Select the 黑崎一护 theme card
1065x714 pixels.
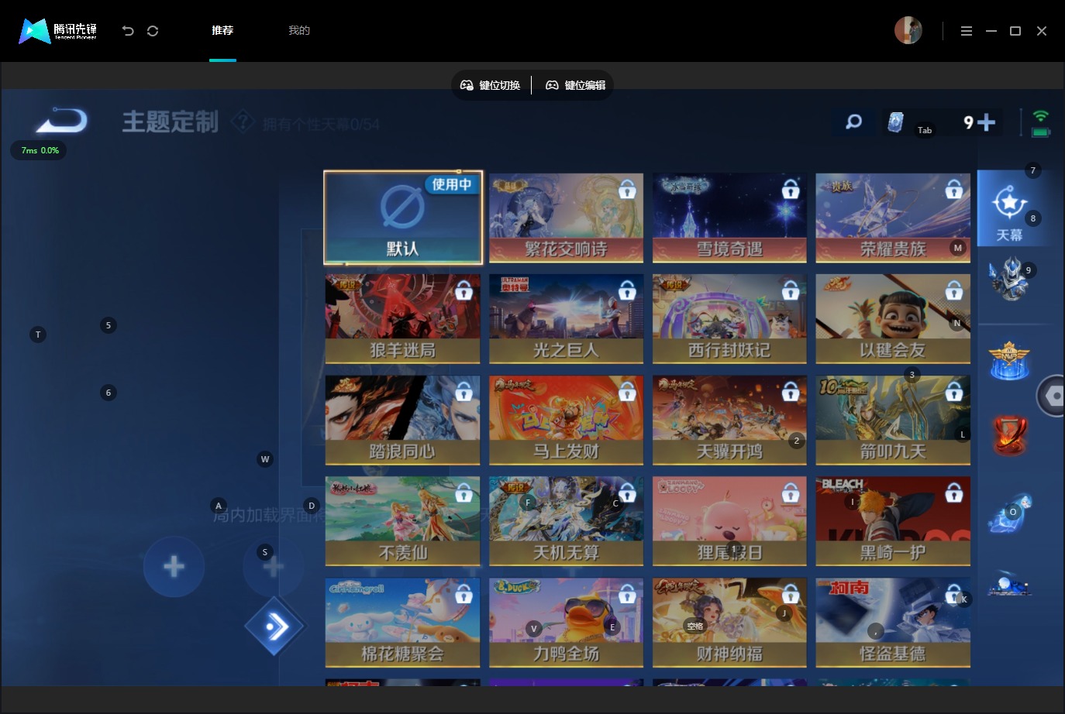click(x=893, y=521)
